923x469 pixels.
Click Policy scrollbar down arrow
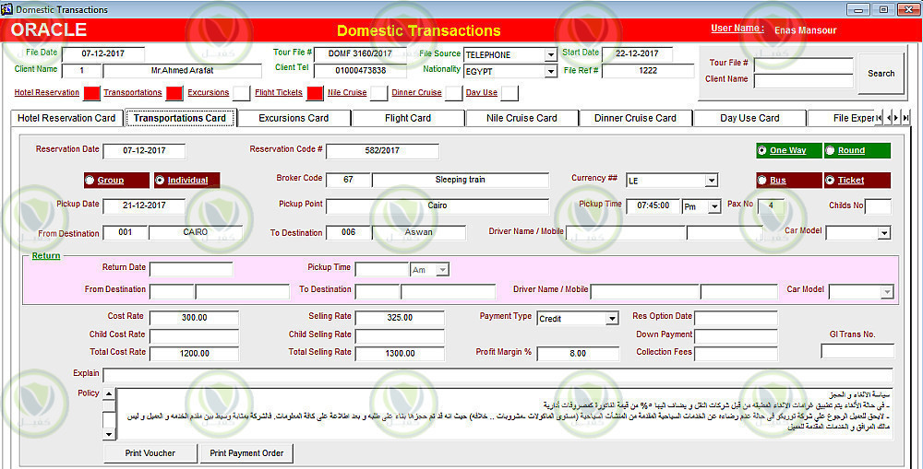pyautogui.click(x=109, y=434)
